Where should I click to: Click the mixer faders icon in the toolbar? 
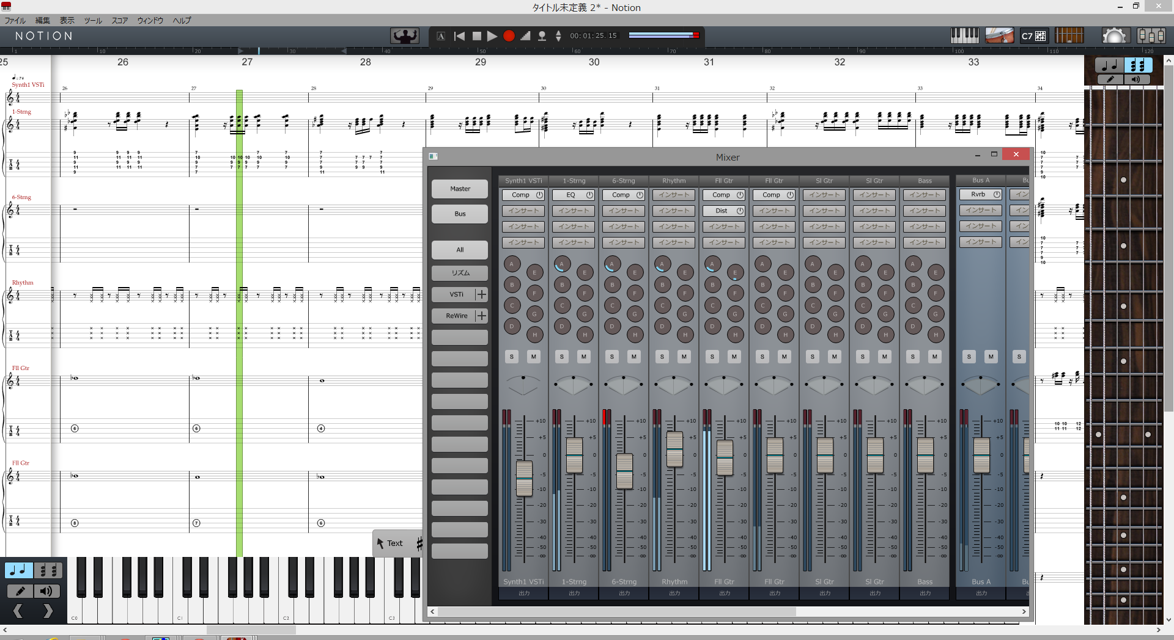[x=1151, y=36]
